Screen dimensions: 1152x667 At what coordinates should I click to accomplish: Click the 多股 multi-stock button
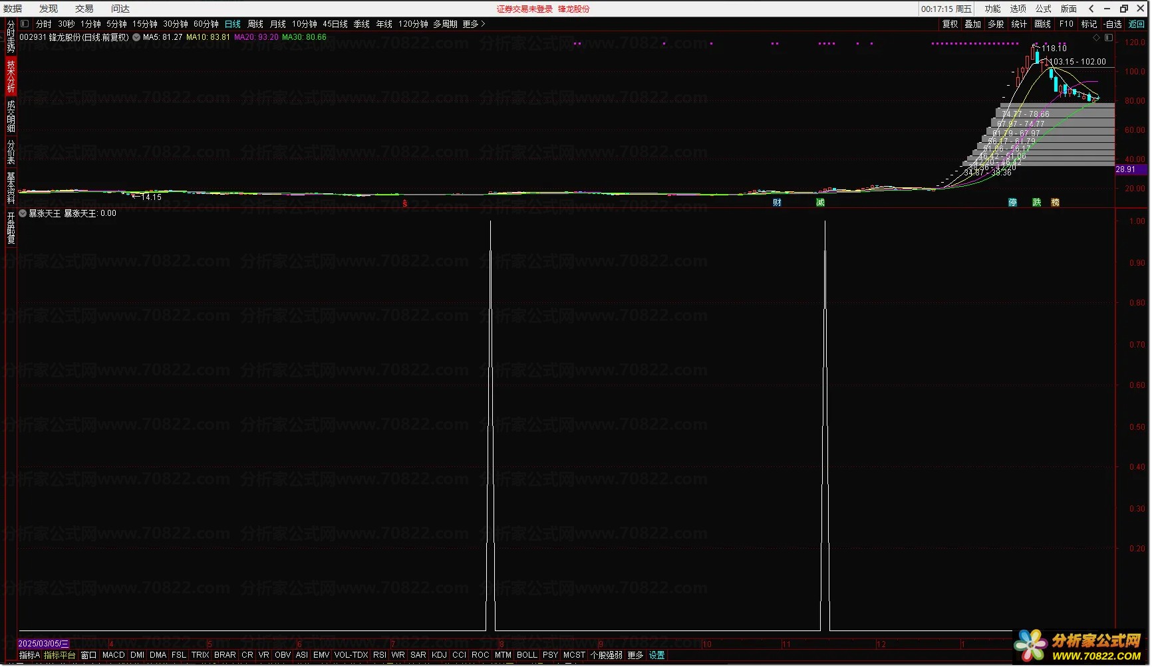click(x=996, y=24)
